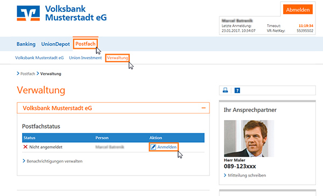Click Mitteilung schreiben link
Image resolution: width=323 pixels, height=196 pixels.
pos(247,176)
